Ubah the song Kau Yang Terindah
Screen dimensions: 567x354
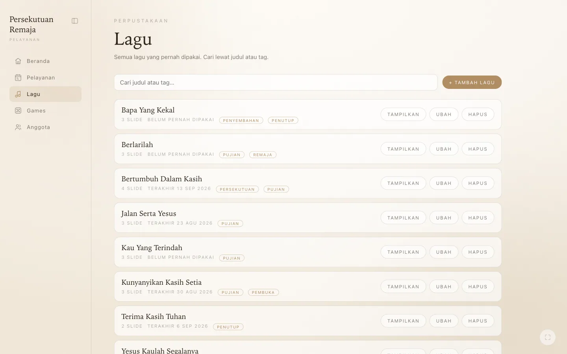pos(444,252)
